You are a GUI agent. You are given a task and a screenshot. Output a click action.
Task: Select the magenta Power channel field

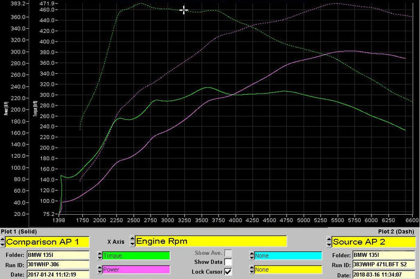(137, 270)
